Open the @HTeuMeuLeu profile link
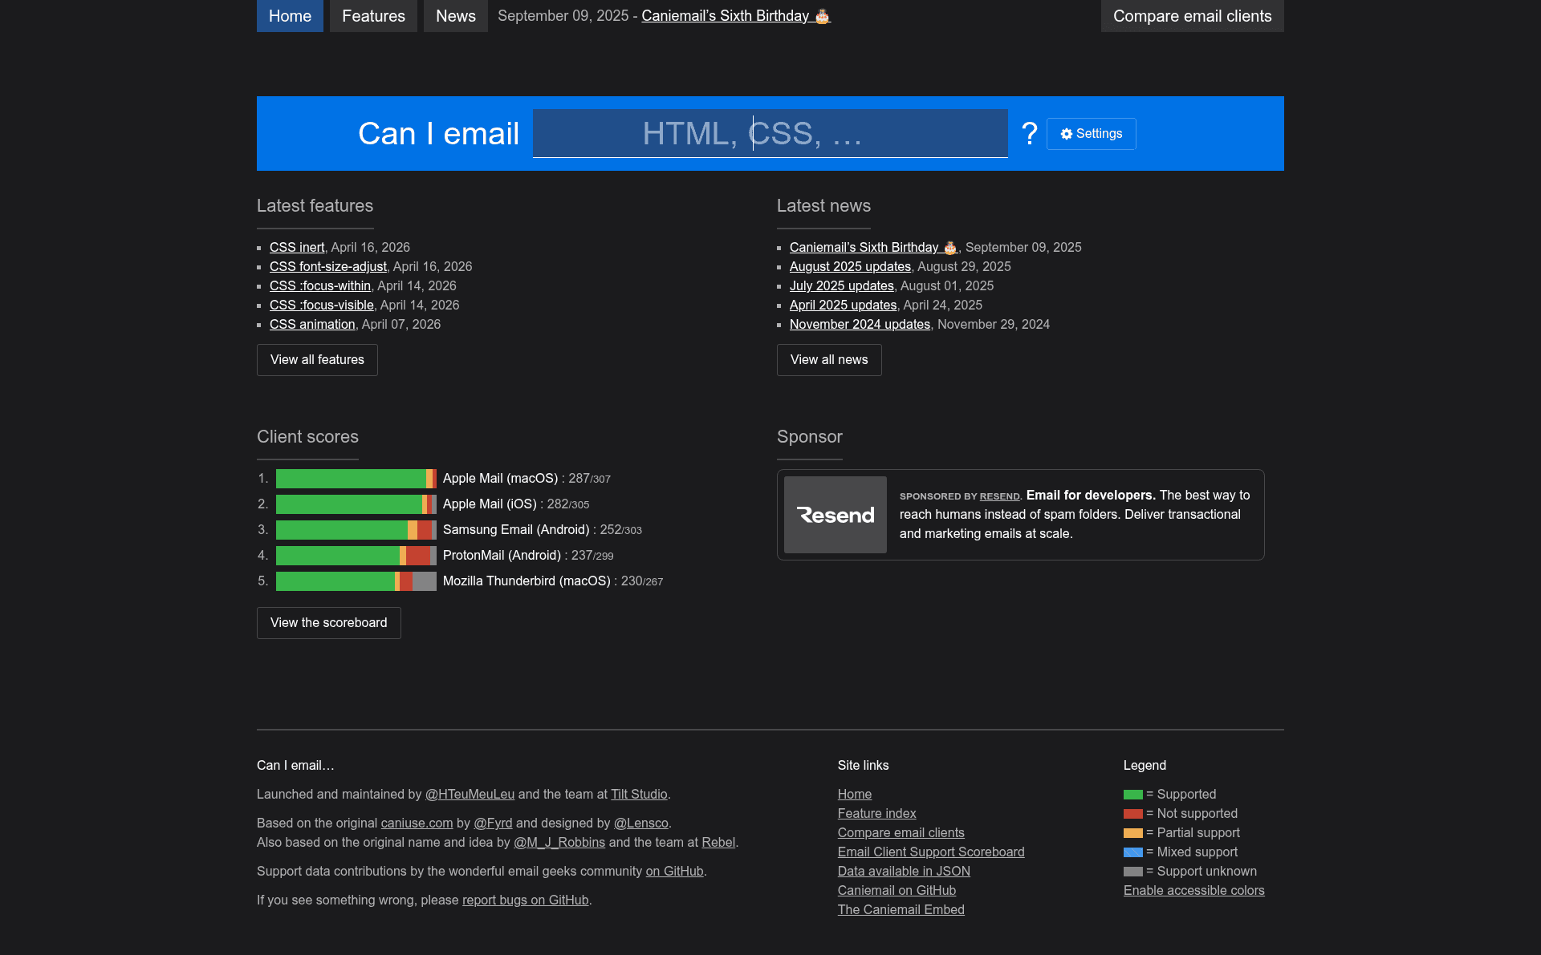Image resolution: width=1541 pixels, height=955 pixels. tap(470, 795)
